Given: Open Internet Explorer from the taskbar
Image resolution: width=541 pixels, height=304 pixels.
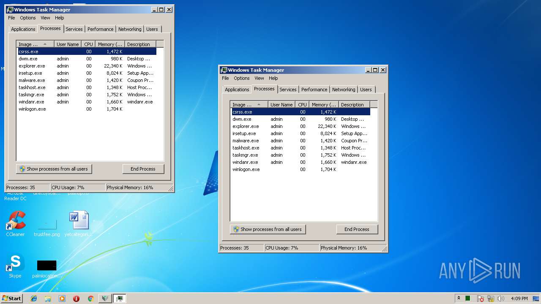Looking at the screenshot, I should click(34, 299).
